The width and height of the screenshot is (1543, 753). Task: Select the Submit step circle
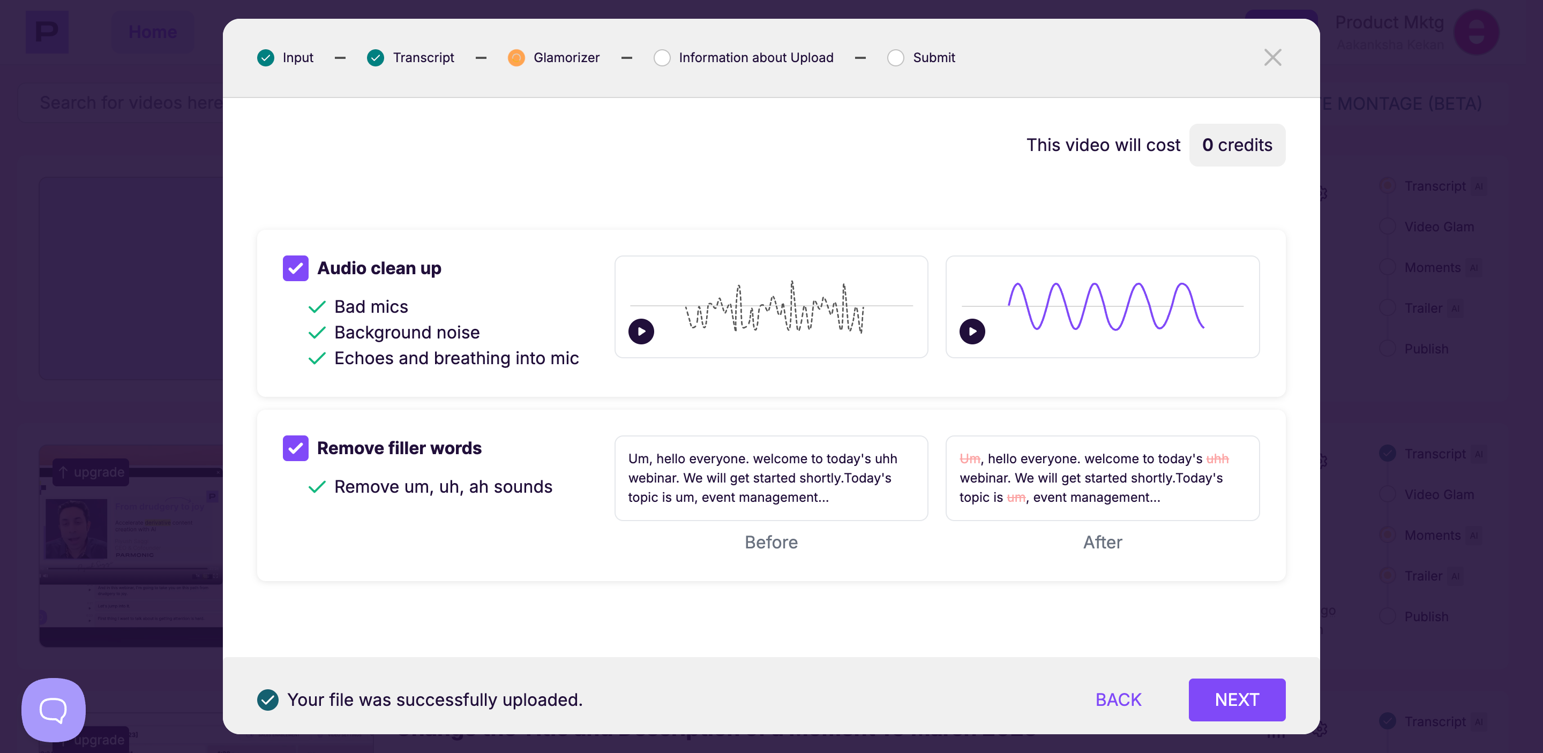pos(895,57)
